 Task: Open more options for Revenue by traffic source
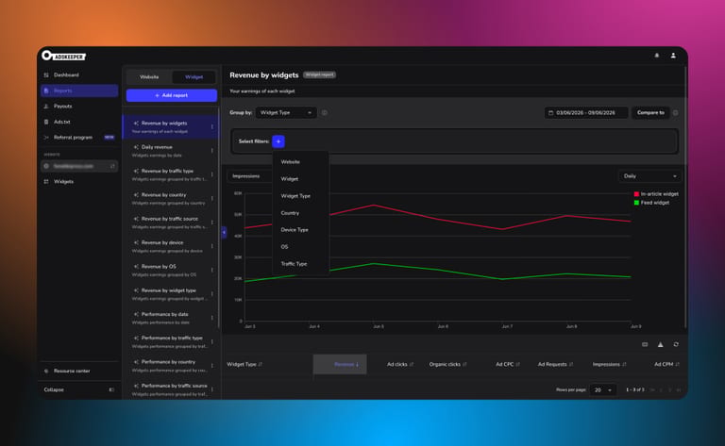point(212,223)
